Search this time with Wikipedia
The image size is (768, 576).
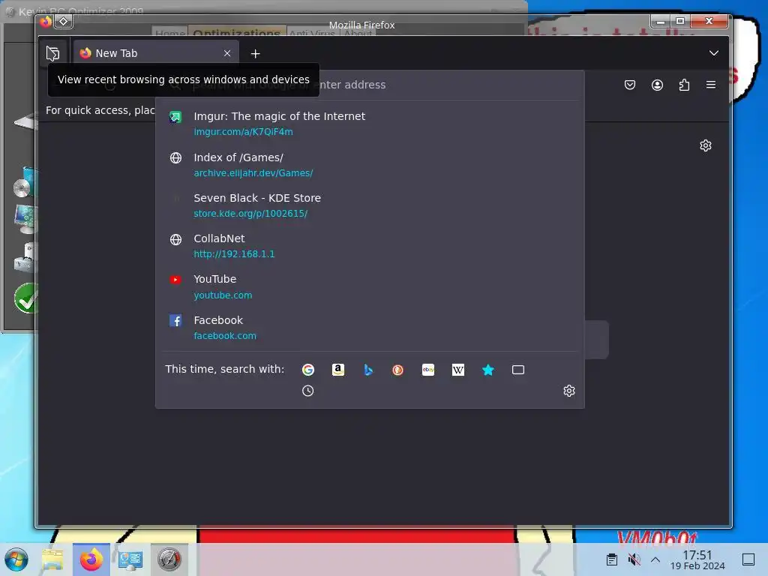pyautogui.click(x=458, y=370)
